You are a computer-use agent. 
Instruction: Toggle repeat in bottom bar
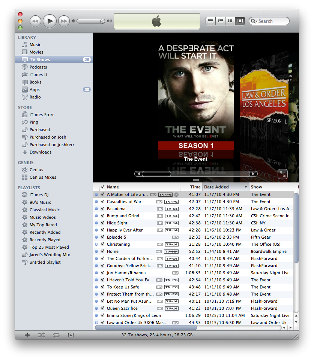point(56,335)
